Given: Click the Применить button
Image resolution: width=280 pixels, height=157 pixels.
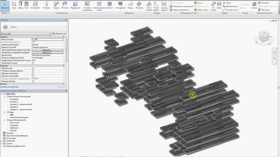Looking at the screenshot, I should (x=62, y=87).
